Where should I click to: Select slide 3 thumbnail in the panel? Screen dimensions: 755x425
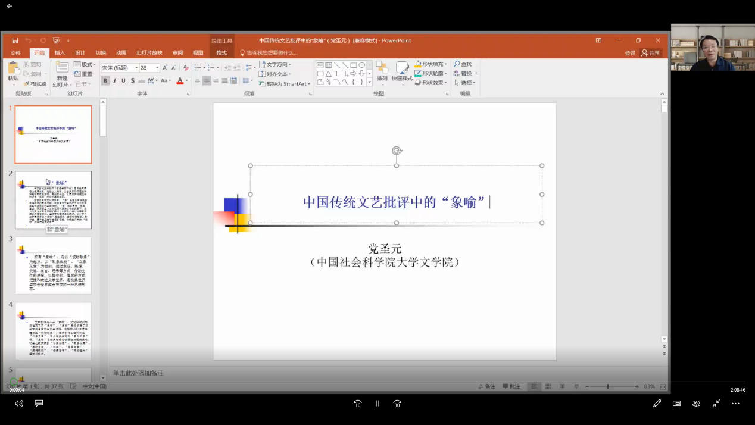(x=53, y=265)
